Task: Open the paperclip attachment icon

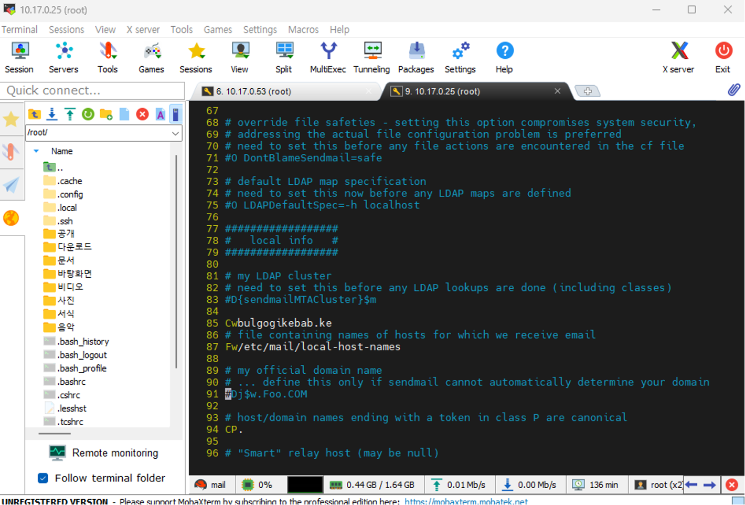Action: [x=734, y=90]
